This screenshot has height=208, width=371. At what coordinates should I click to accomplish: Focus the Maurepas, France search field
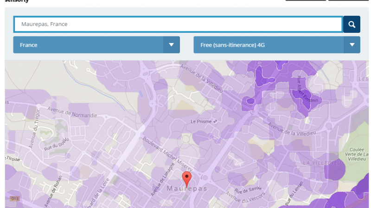pos(178,24)
